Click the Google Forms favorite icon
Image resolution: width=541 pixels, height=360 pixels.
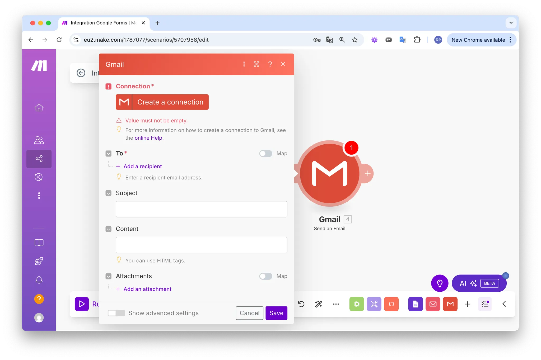pos(416,304)
